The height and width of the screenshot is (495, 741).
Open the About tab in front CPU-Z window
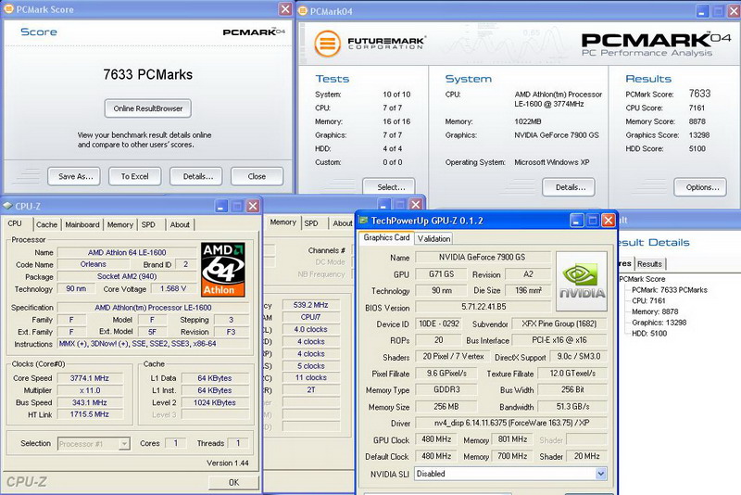pyautogui.click(x=180, y=224)
